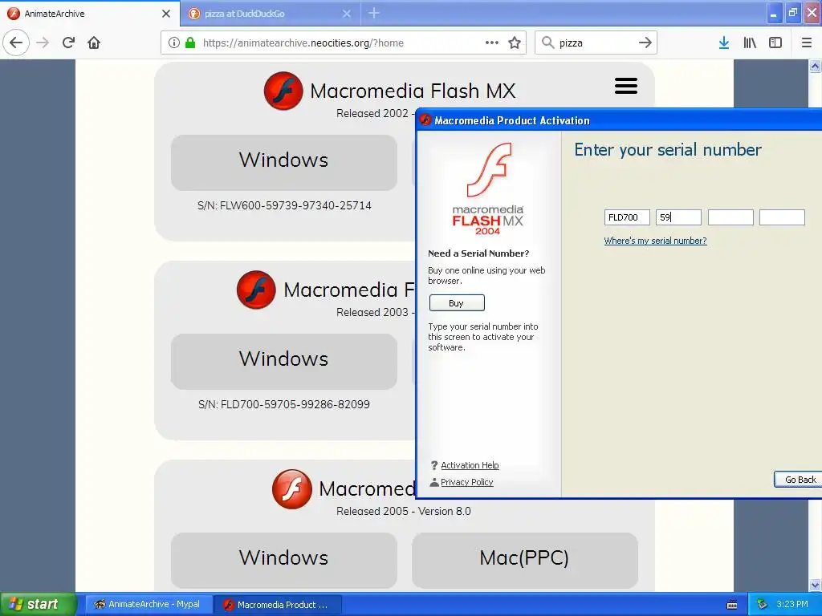Click the Buy button in activation dialog

pos(457,302)
